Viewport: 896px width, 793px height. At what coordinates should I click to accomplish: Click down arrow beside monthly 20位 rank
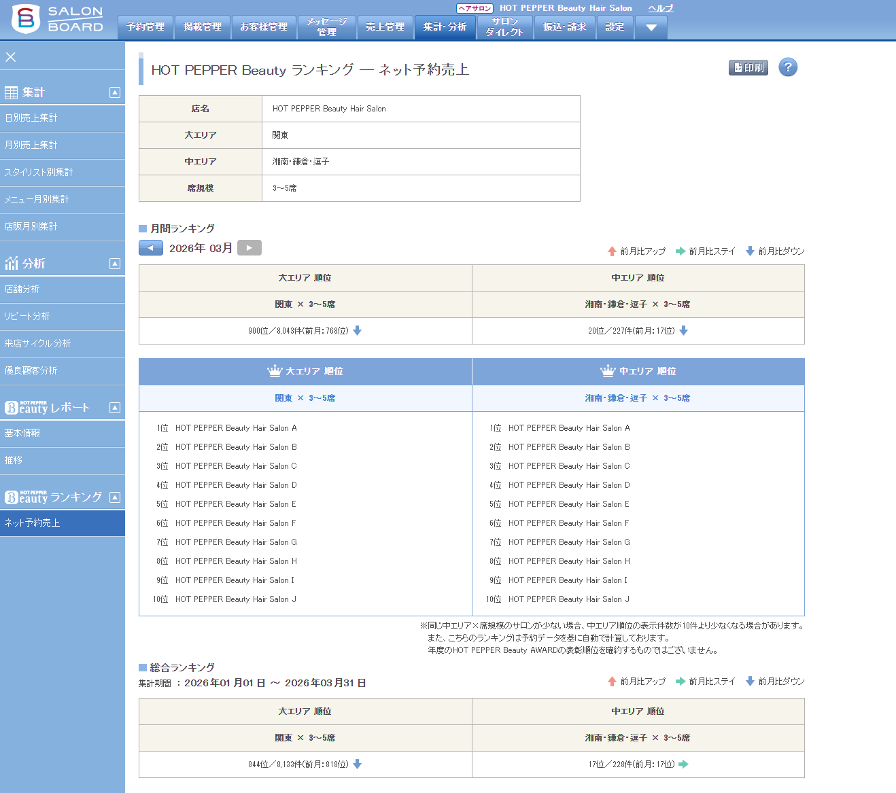pyautogui.click(x=684, y=331)
